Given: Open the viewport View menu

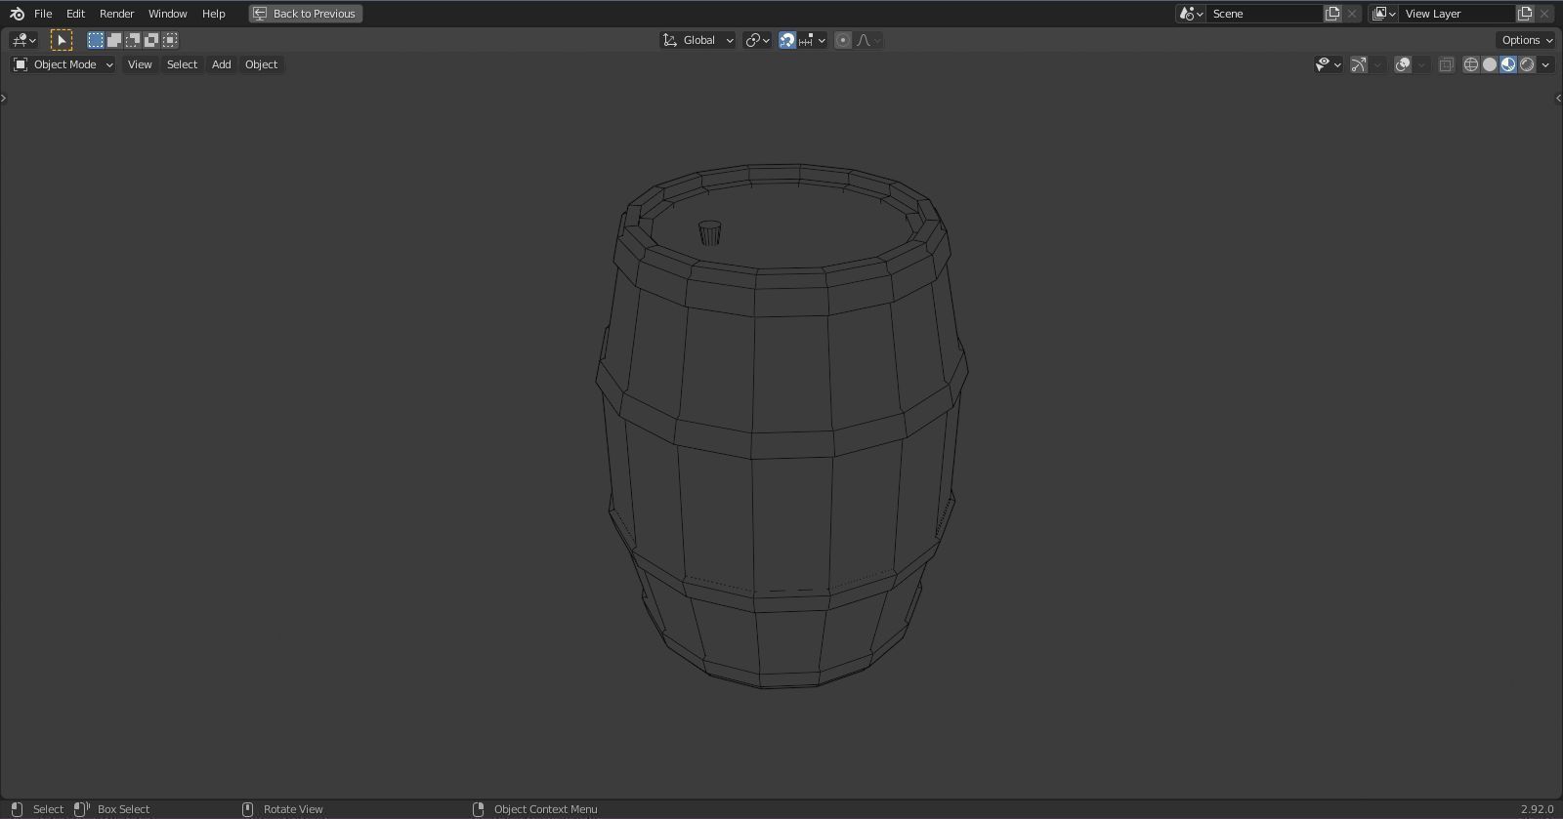Looking at the screenshot, I should click(140, 64).
